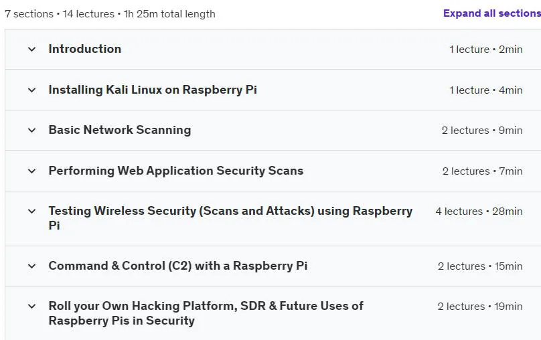Click Expand all sections link
Image resolution: width=541 pixels, height=340 pixels.
pos(492,13)
